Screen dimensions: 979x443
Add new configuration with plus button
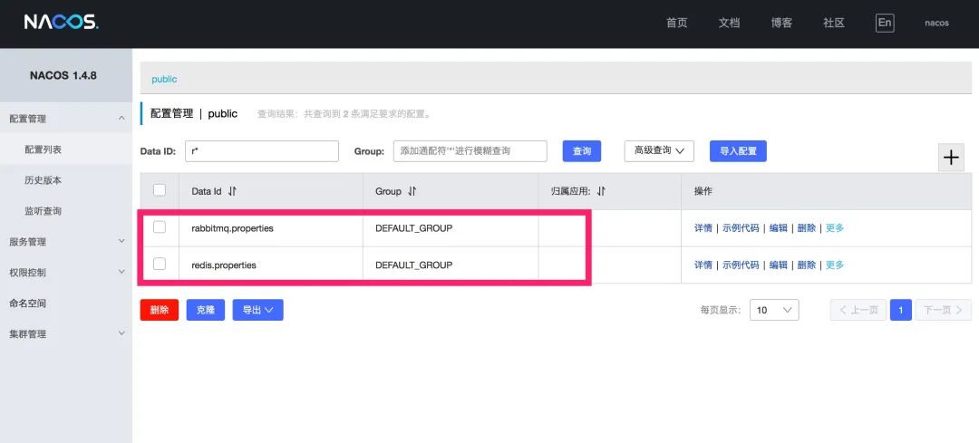tap(951, 158)
